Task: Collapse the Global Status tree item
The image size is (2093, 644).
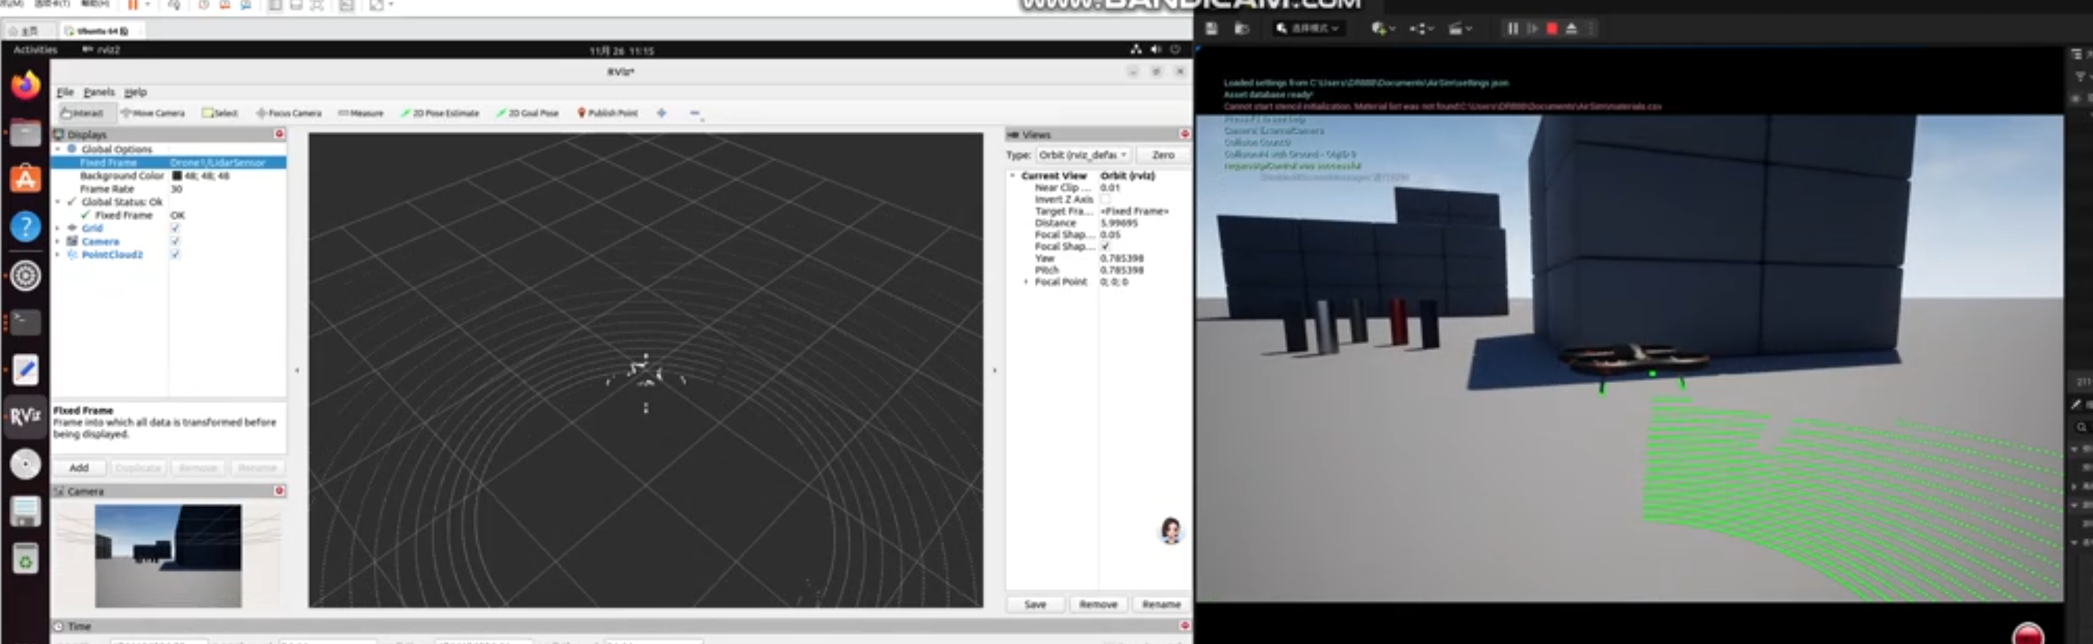Action: pyautogui.click(x=58, y=201)
